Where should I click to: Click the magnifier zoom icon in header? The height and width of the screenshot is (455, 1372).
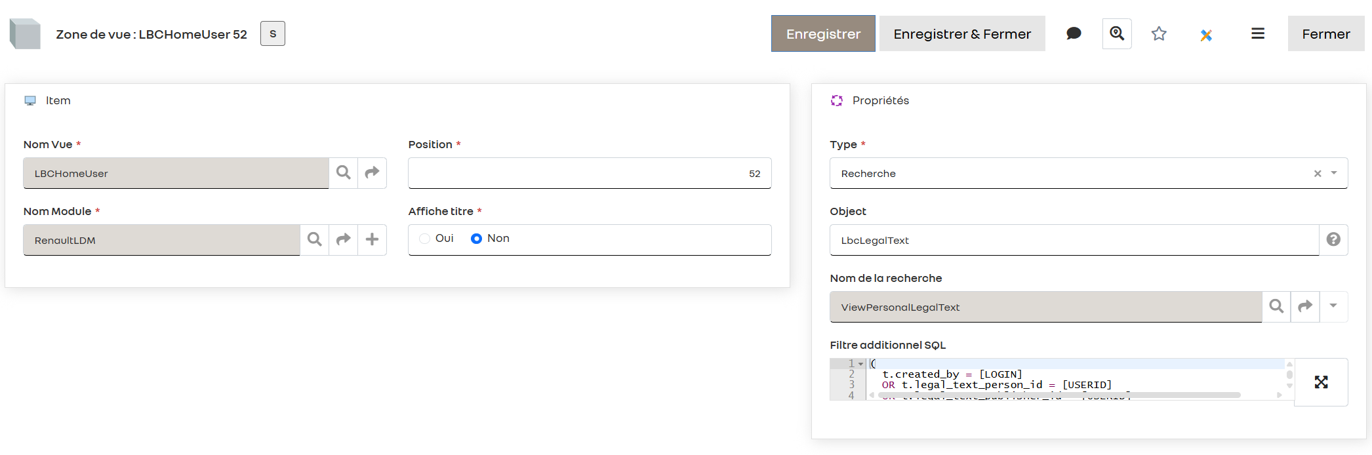[1117, 33]
